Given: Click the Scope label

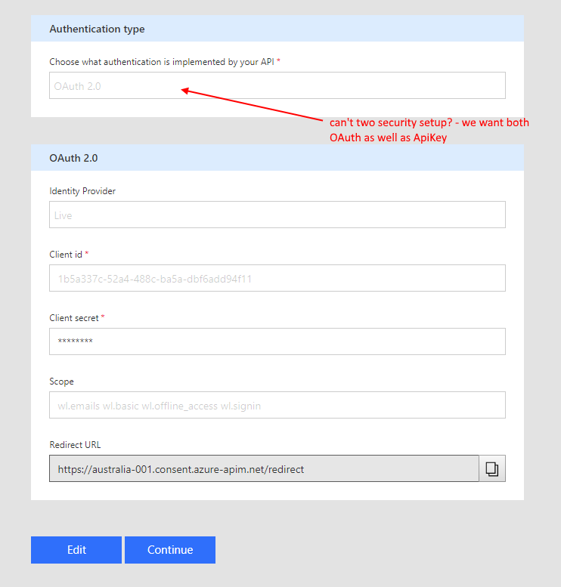Looking at the screenshot, I should (61, 382).
